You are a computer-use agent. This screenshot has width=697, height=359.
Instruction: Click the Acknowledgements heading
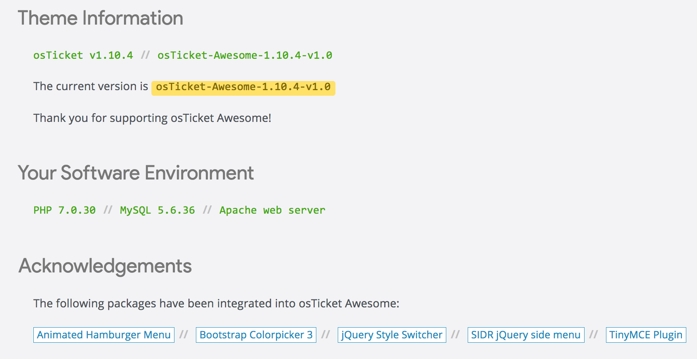(x=105, y=266)
